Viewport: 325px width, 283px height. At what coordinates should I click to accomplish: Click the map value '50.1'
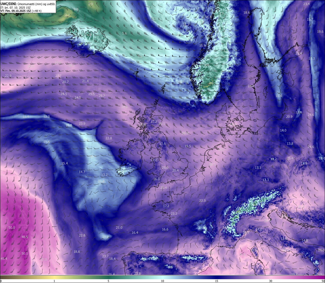[25, 254]
